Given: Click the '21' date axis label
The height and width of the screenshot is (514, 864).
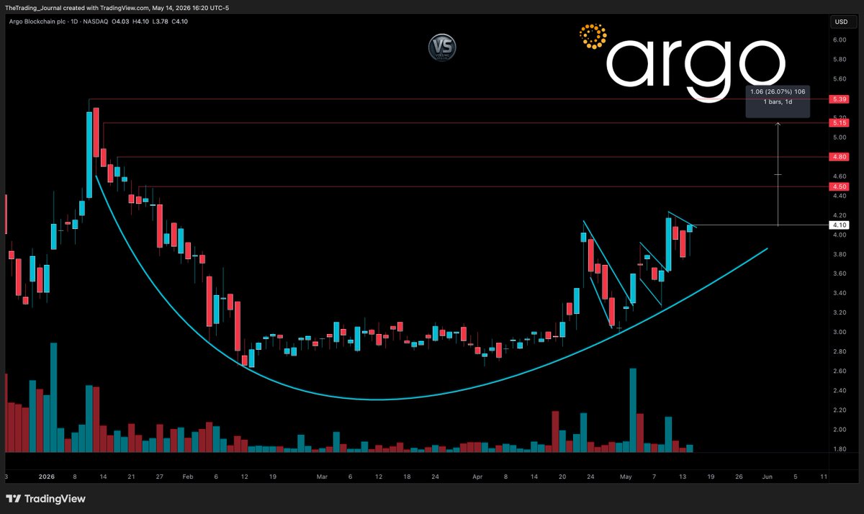Looking at the screenshot, I should pyautogui.click(x=130, y=476).
